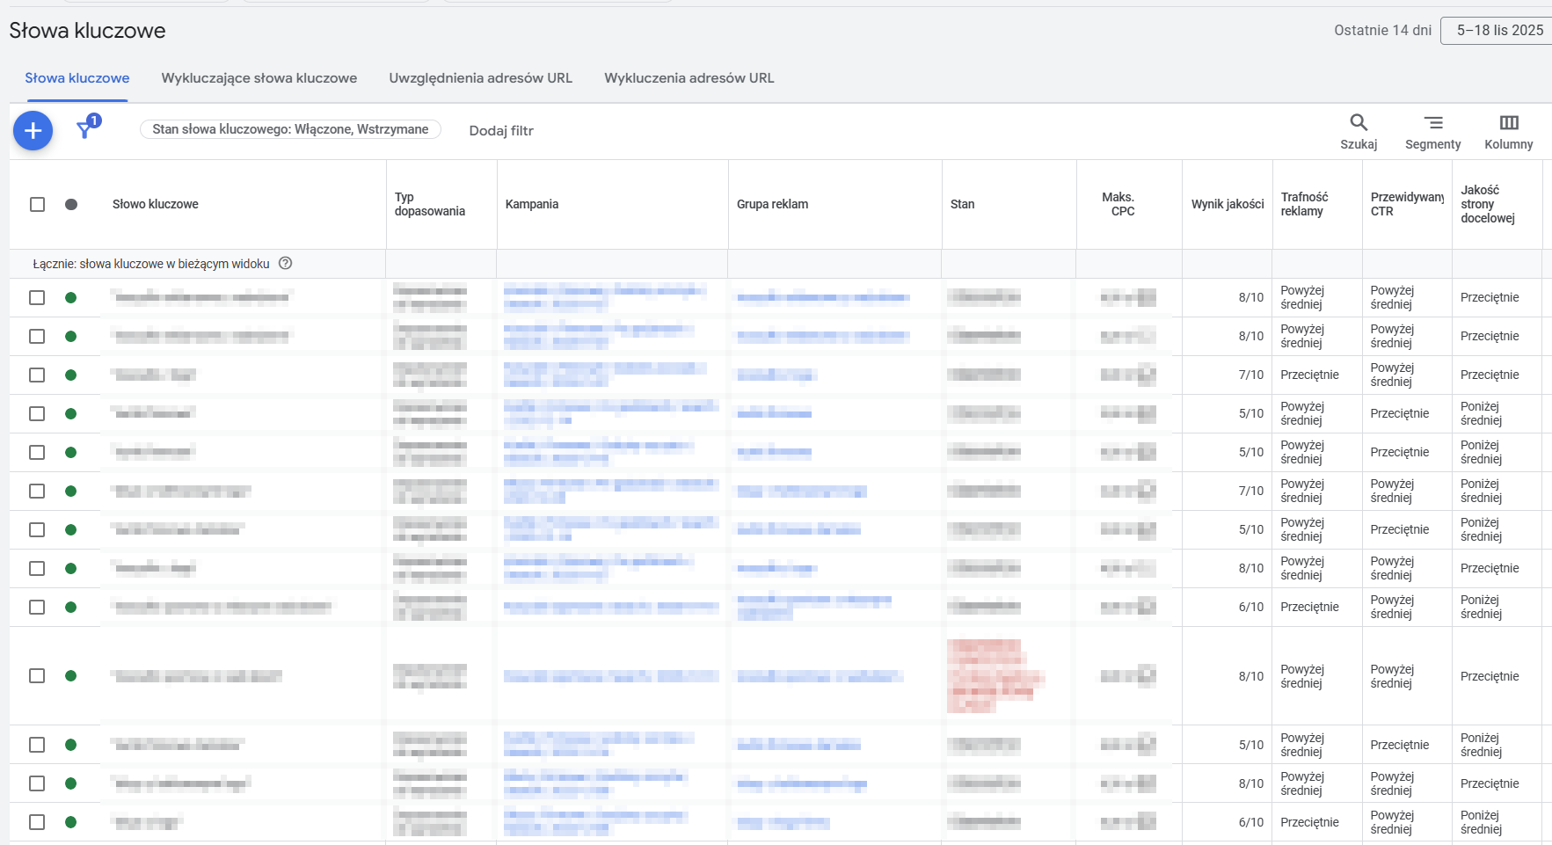Click the Dodaj filtr button

tap(501, 129)
